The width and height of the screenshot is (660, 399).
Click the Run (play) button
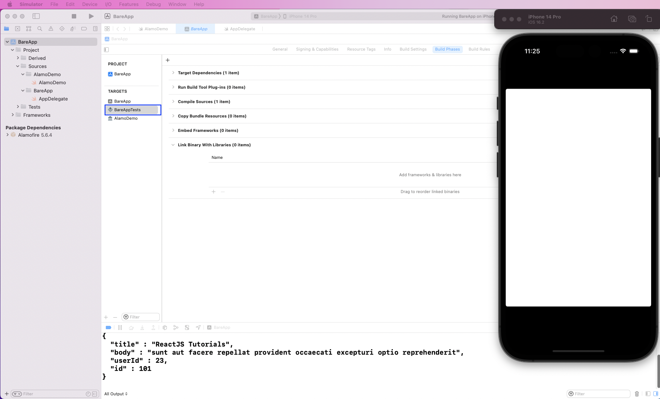point(91,16)
